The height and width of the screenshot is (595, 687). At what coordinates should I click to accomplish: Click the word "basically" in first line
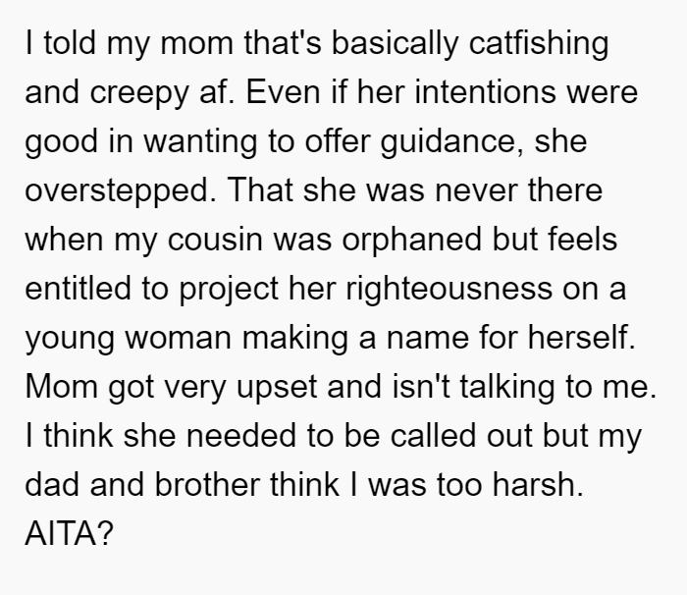pos(395,43)
